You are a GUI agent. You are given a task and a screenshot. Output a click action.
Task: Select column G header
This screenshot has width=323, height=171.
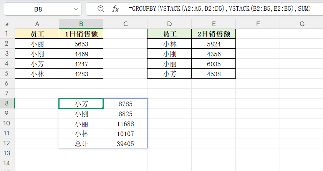[302, 24]
